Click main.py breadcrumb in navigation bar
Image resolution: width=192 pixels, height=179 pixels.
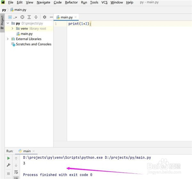click(18, 10)
